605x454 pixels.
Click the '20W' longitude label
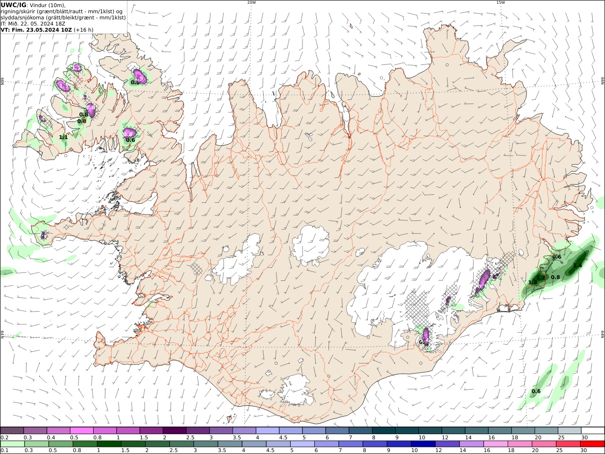point(251,2)
